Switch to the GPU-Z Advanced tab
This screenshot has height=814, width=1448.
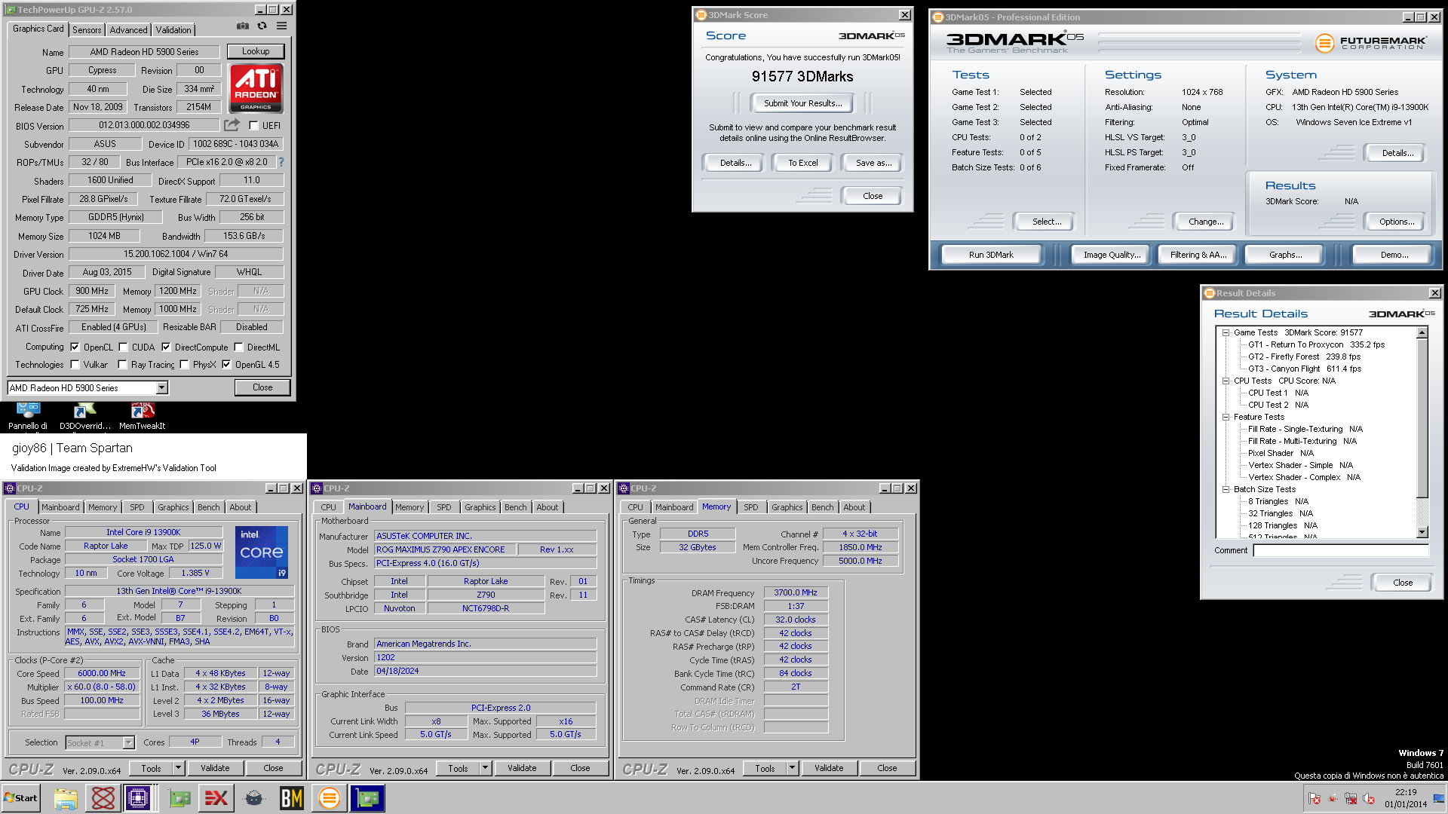(128, 30)
